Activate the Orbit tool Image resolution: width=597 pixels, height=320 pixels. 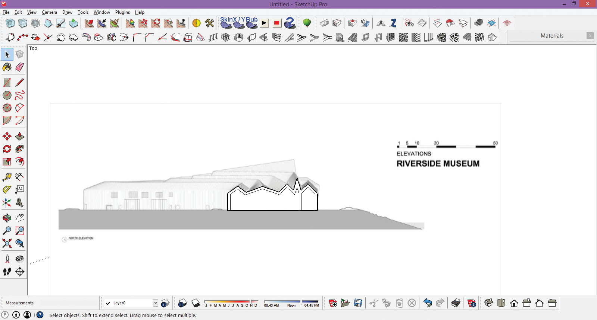[x=7, y=218]
